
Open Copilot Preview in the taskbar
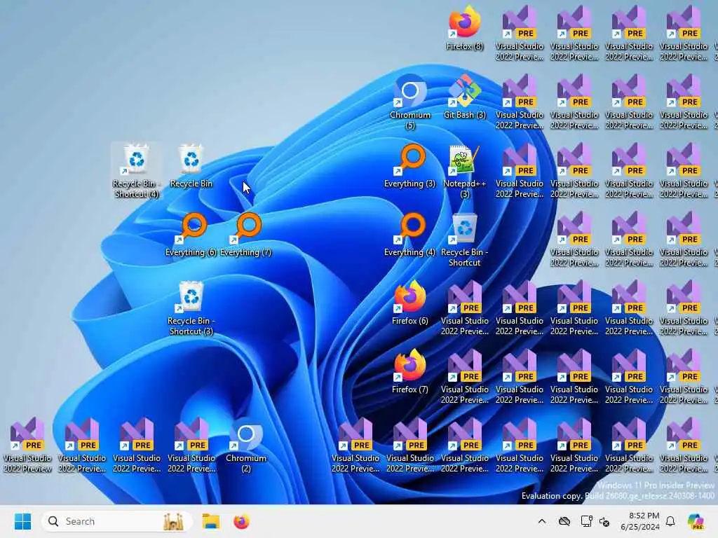pyautogui.click(x=696, y=521)
